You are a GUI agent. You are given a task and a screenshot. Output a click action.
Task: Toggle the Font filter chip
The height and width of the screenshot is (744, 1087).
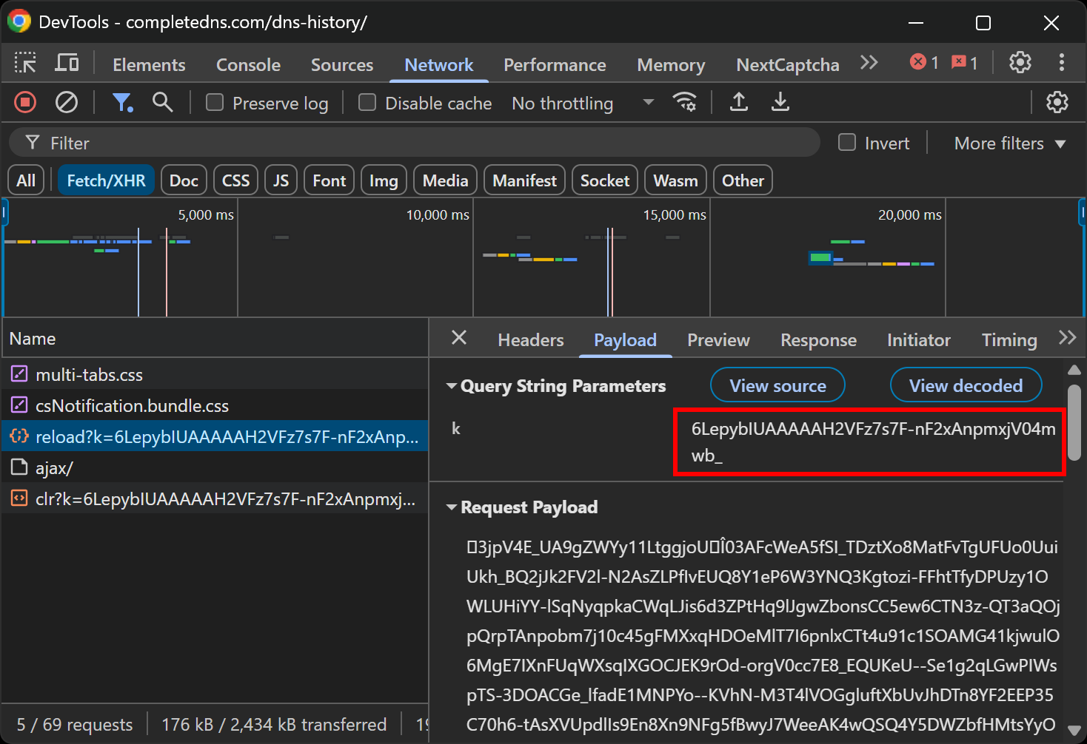pyautogui.click(x=329, y=180)
